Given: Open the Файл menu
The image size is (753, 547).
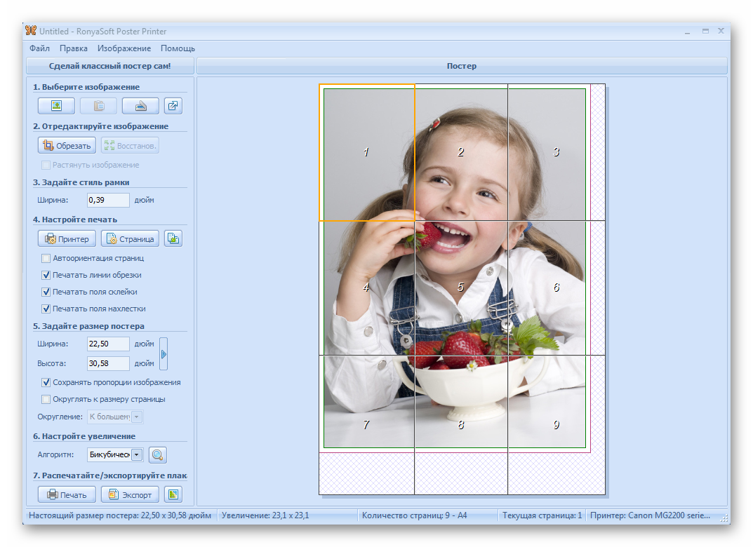Looking at the screenshot, I should click(x=39, y=48).
